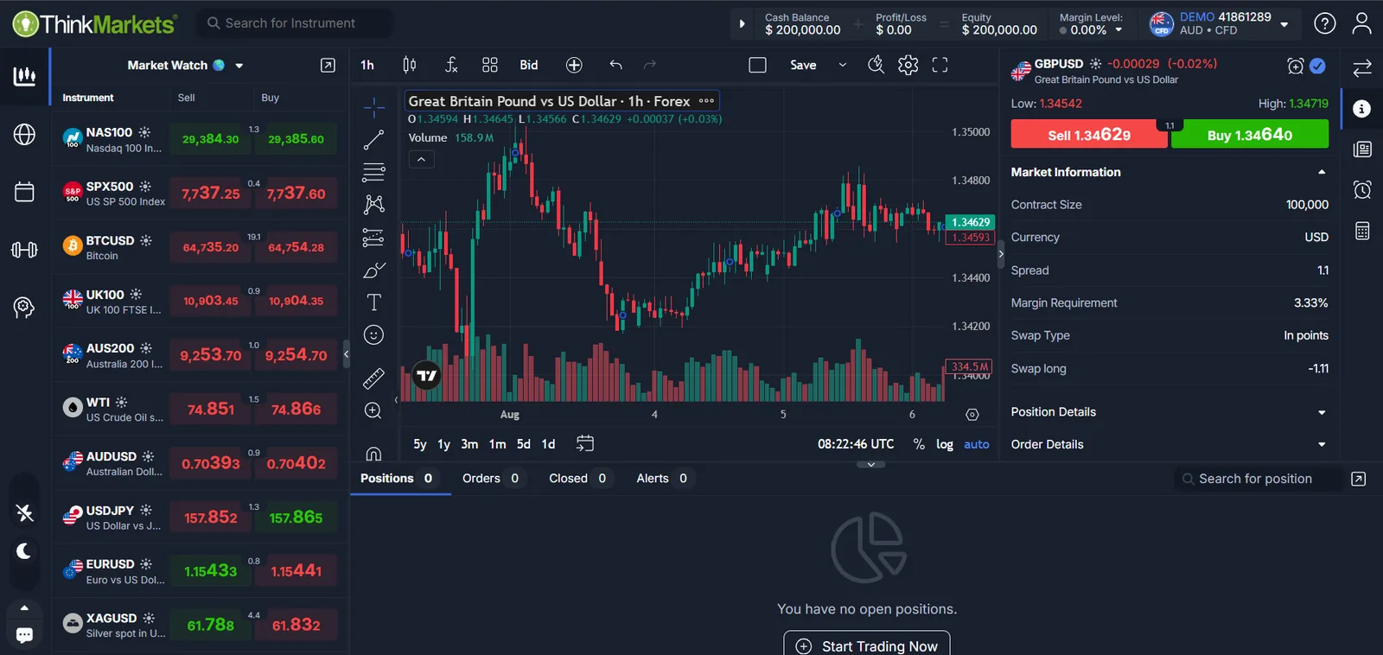Add symbol compare plus icon
The image size is (1383, 655).
pyautogui.click(x=574, y=65)
